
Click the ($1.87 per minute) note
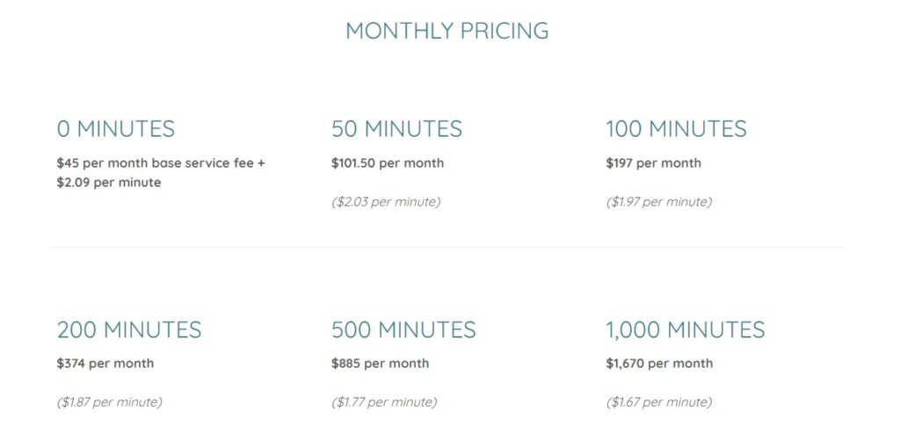[x=109, y=402]
